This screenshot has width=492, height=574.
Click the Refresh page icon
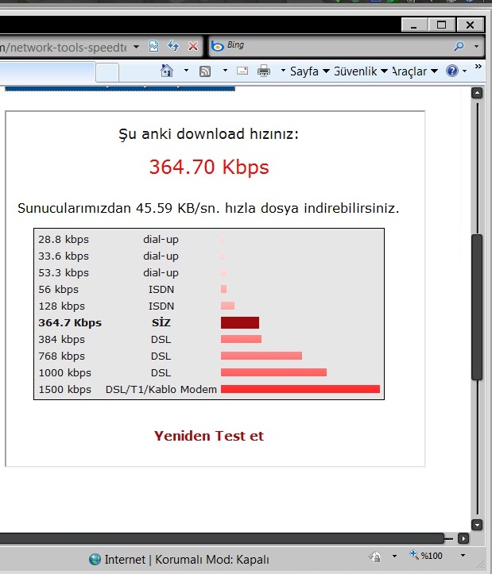173,47
